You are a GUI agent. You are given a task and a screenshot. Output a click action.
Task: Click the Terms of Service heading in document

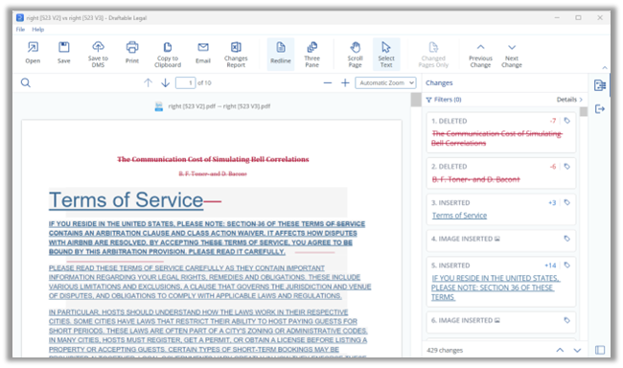coord(127,200)
